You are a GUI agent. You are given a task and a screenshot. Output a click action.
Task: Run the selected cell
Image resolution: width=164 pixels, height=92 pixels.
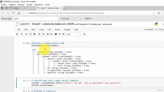click(x=50, y=34)
